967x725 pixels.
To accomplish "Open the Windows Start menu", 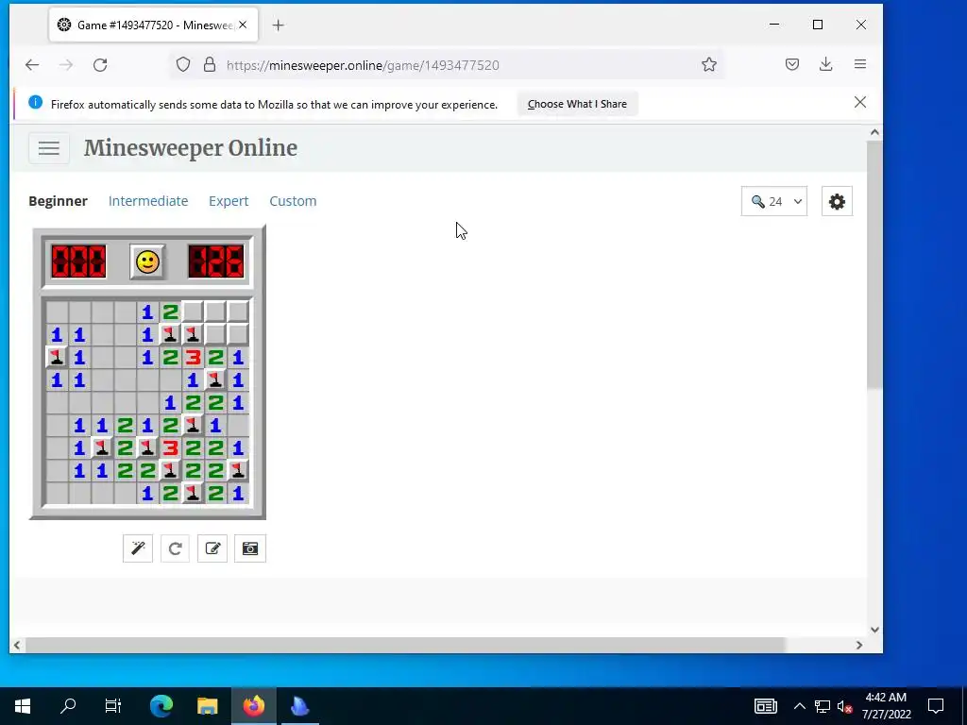I will pyautogui.click(x=23, y=706).
